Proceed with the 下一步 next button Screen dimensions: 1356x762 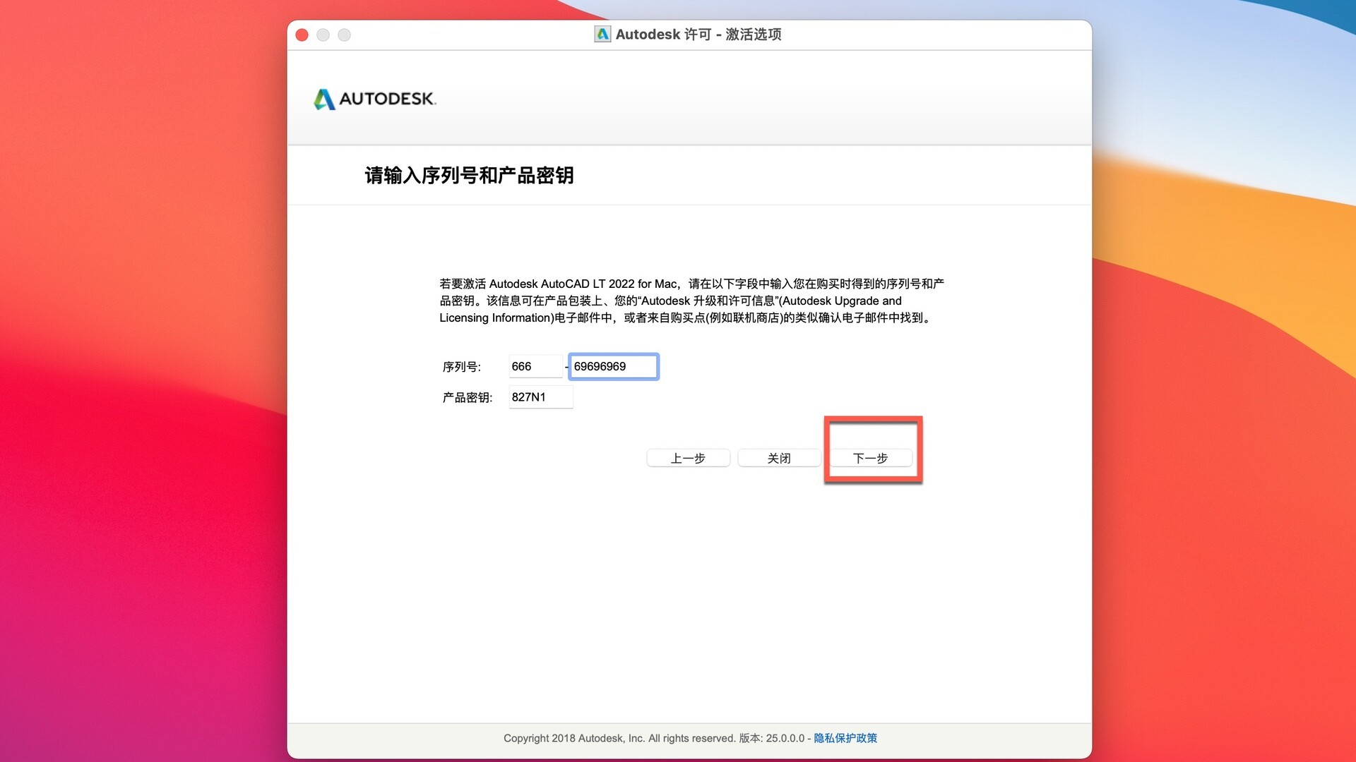click(x=870, y=458)
